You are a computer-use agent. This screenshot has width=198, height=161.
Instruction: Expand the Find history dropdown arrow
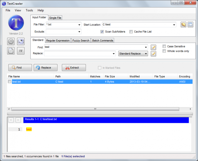point(146,47)
